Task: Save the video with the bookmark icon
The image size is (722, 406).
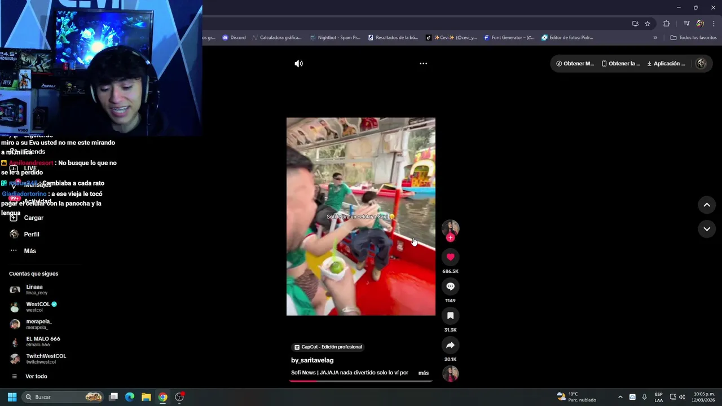Action: pos(450,316)
